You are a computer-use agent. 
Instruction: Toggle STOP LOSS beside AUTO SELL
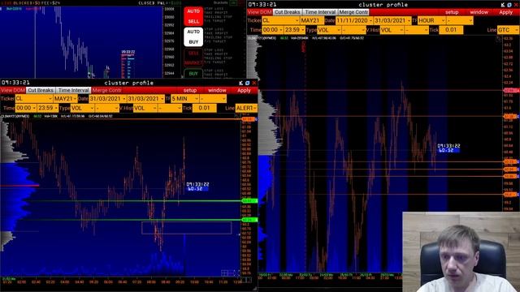[213, 9]
